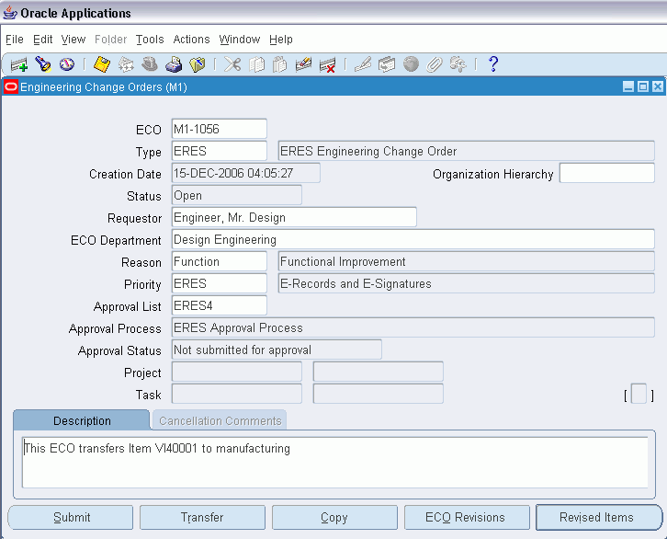667x539 pixels.
Task: Click the Requestor field
Action: (294, 218)
